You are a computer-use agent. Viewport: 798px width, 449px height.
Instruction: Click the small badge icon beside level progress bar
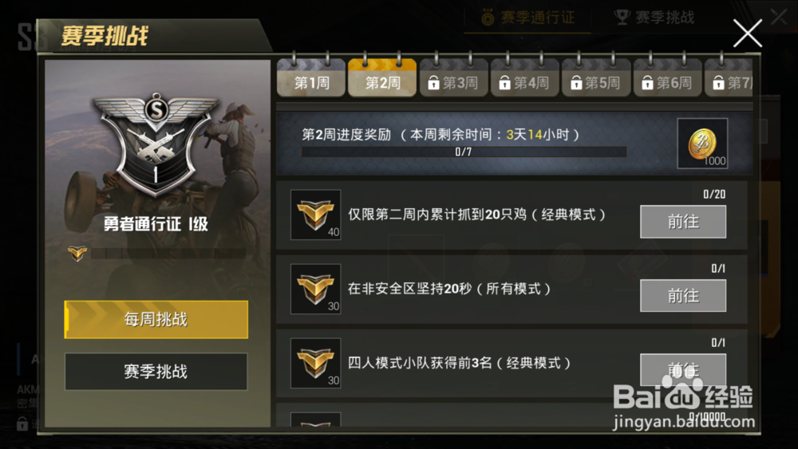[77, 254]
